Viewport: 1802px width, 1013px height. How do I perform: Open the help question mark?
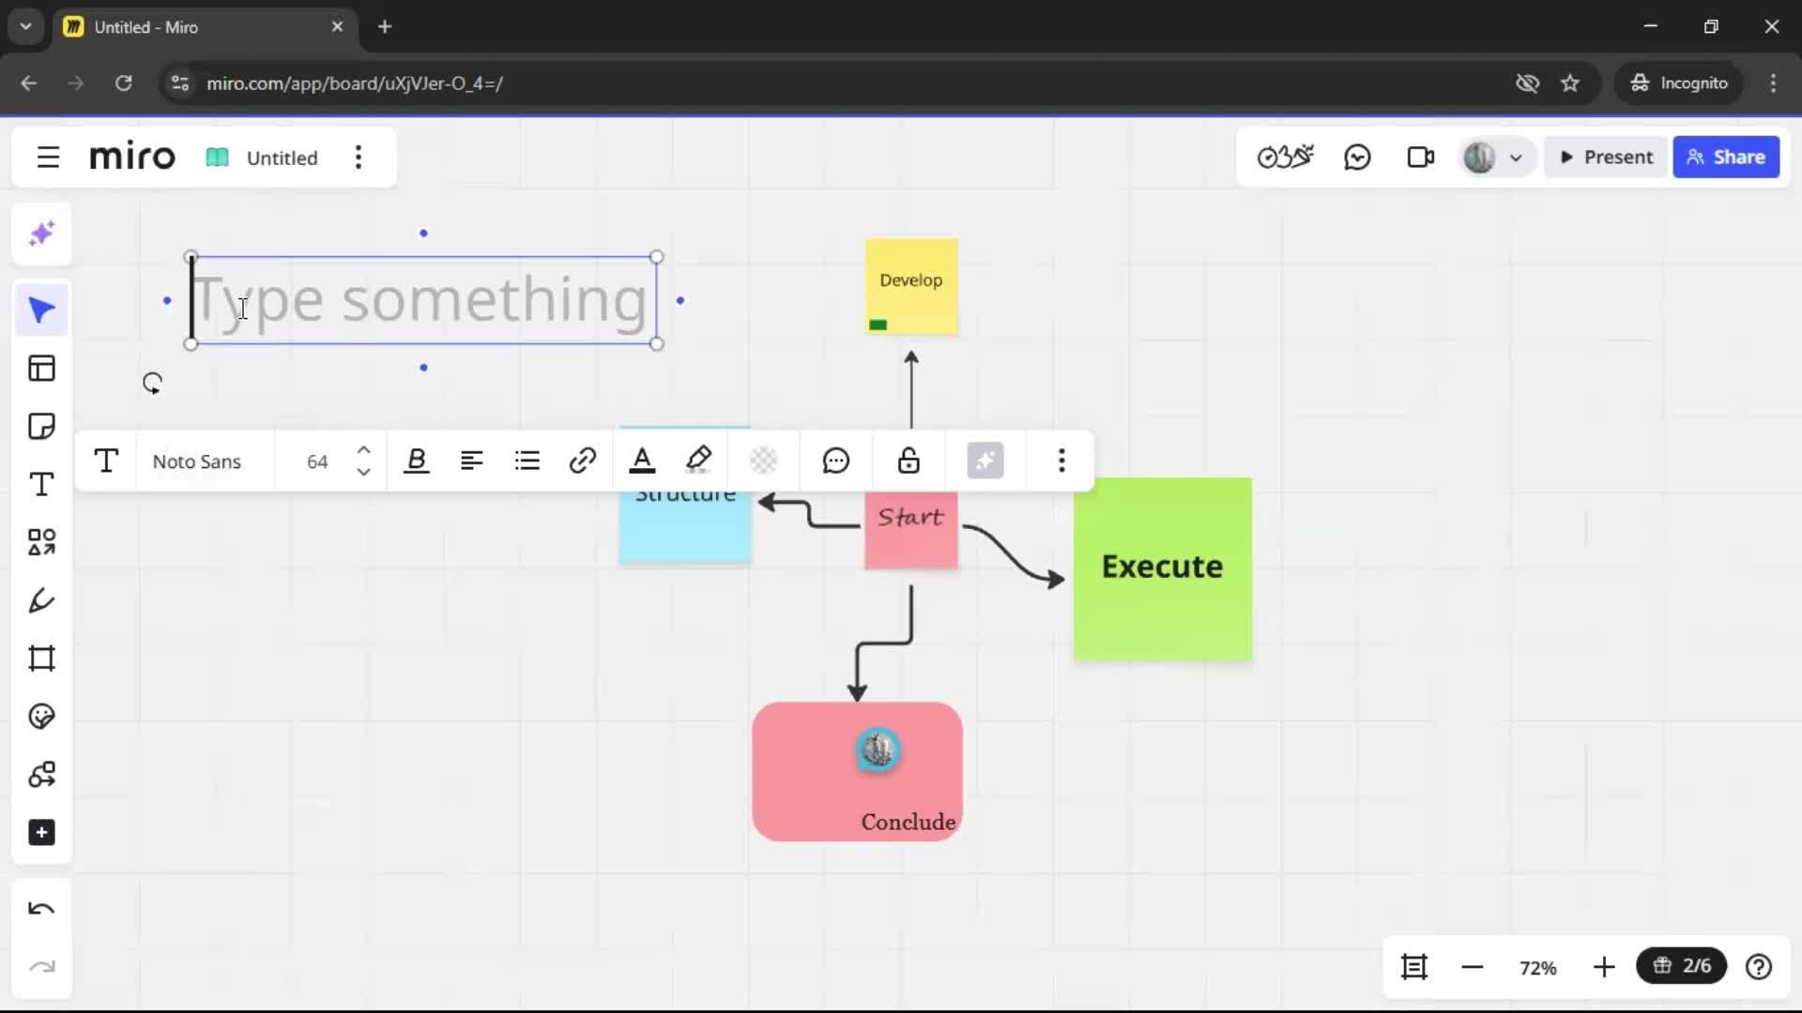click(1759, 967)
